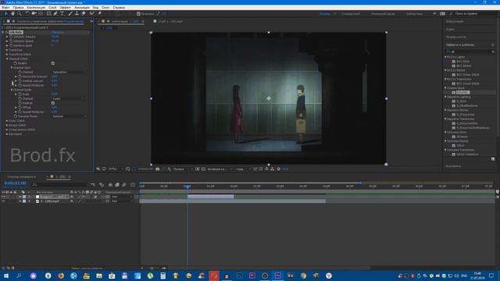The image size is (500, 281).
Task: Expand the Color Glitch group
Action: 7,121
